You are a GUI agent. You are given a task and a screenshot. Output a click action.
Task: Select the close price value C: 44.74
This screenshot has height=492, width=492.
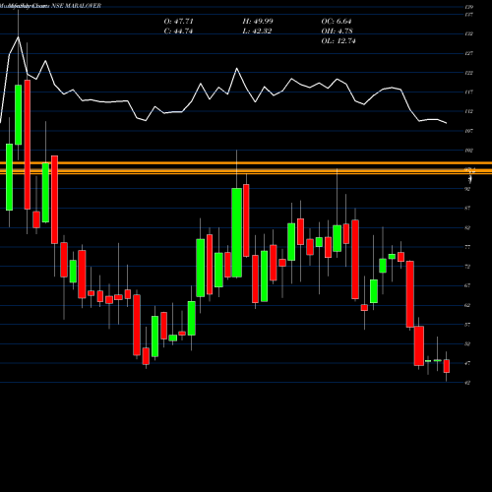178,31
